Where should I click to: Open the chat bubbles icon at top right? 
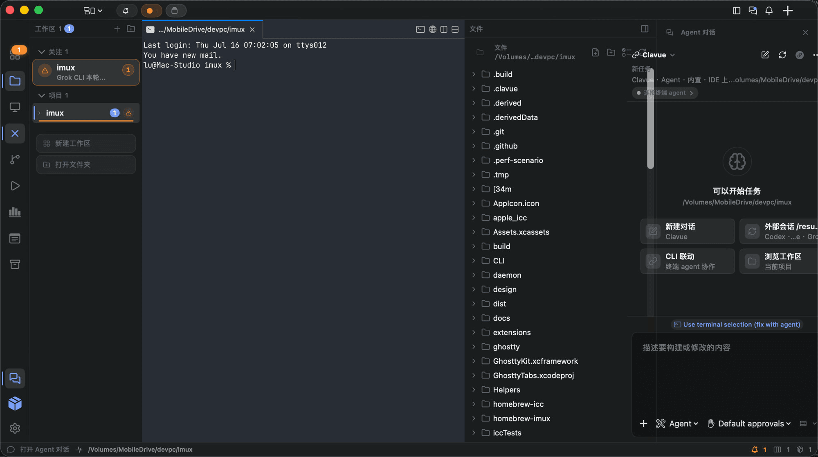753,11
